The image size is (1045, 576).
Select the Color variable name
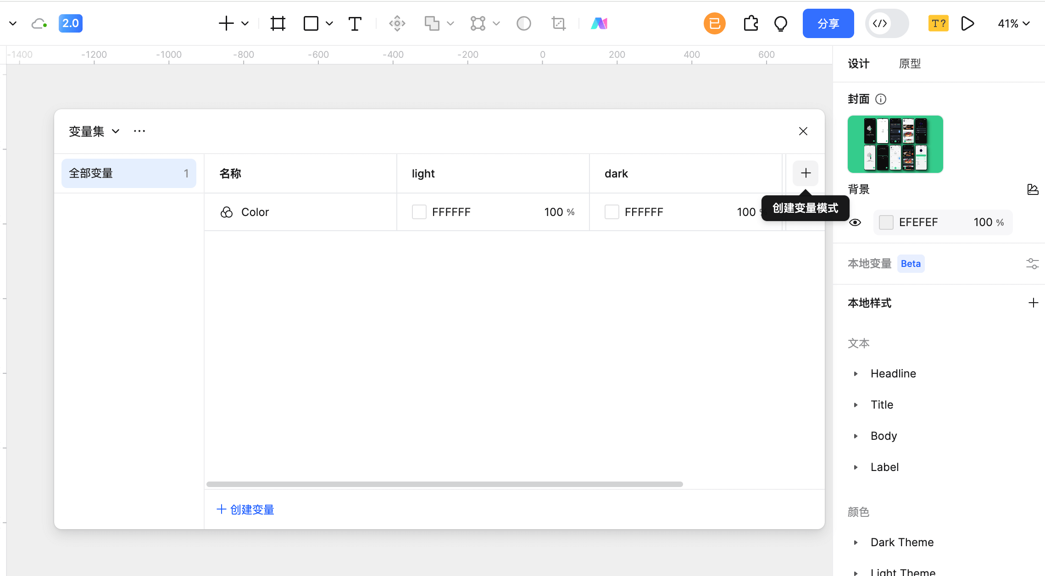pyautogui.click(x=255, y=212)
